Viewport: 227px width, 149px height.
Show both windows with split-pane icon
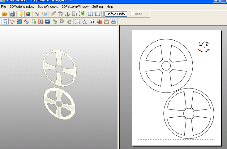(91, 14)
